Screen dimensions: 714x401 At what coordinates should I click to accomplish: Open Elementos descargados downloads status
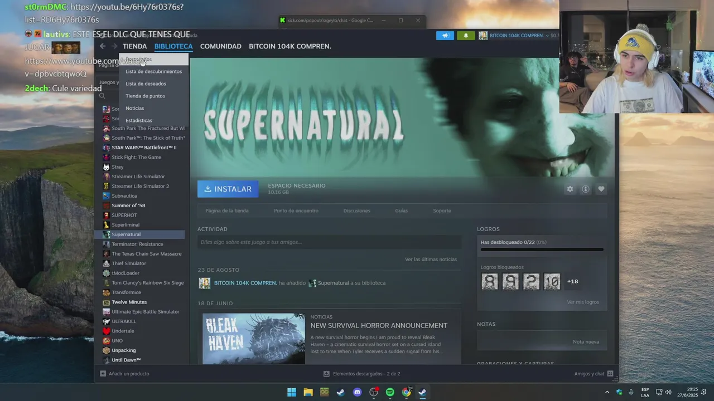(x=362, y=374)
